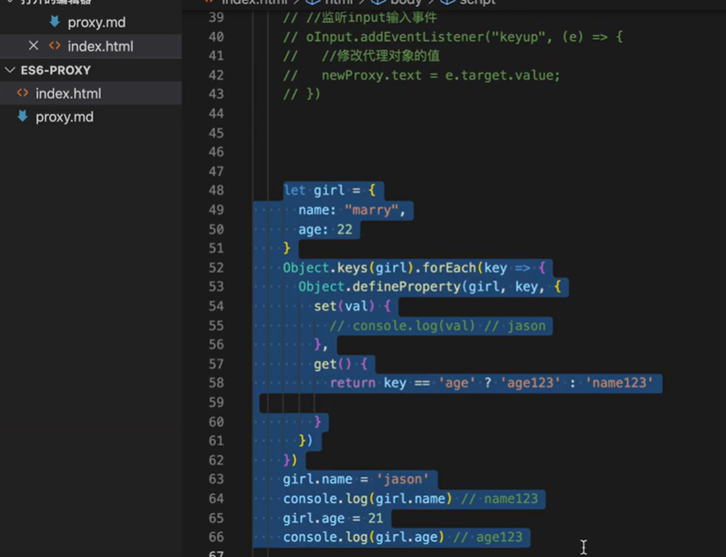Click 'set(val)' on line 54
726x557 pixels.
pos(344,306)
